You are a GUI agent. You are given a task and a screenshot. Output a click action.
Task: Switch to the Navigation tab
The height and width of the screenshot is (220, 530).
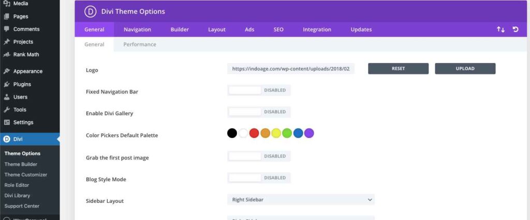pos(137,29)
